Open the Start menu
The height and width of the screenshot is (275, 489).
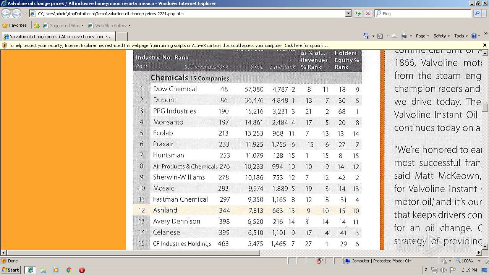[11, 270]
